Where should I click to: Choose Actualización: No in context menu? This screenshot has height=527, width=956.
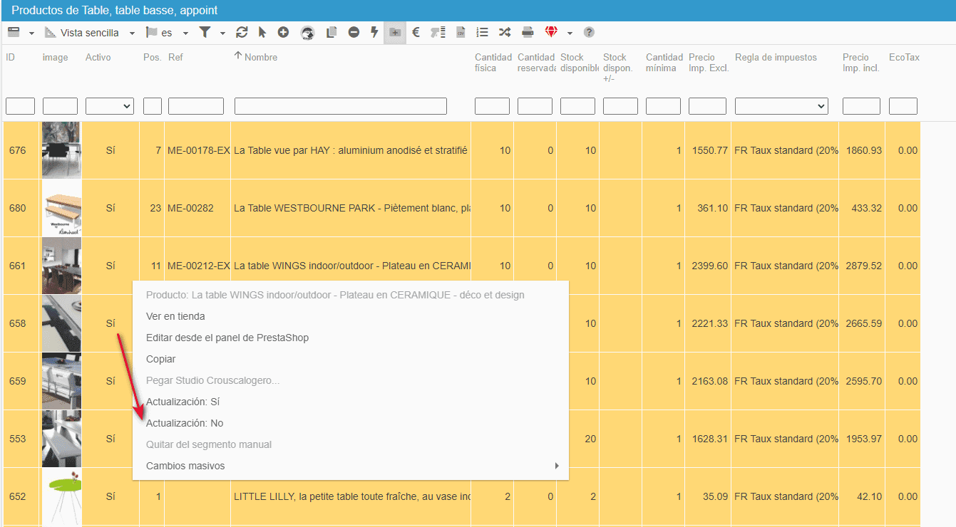185,423
